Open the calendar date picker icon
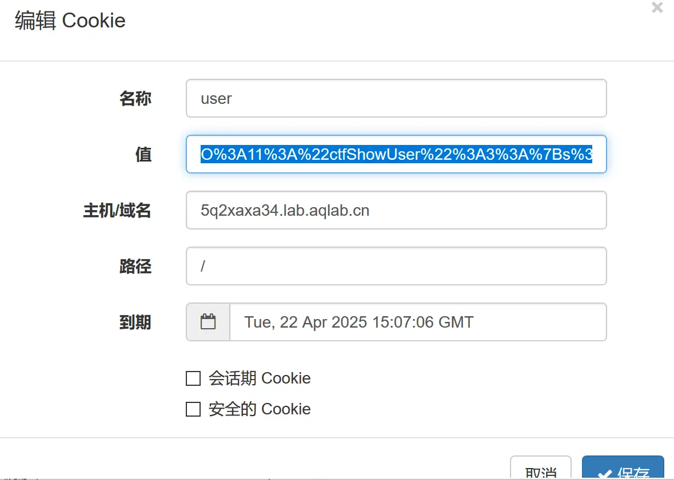The image size is (674, 480). [208, 322]
